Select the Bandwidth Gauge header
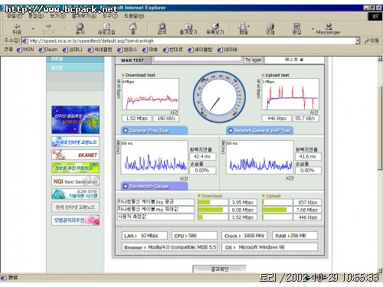Viewport: 383px width, 287px height. [x=154, y=186]
